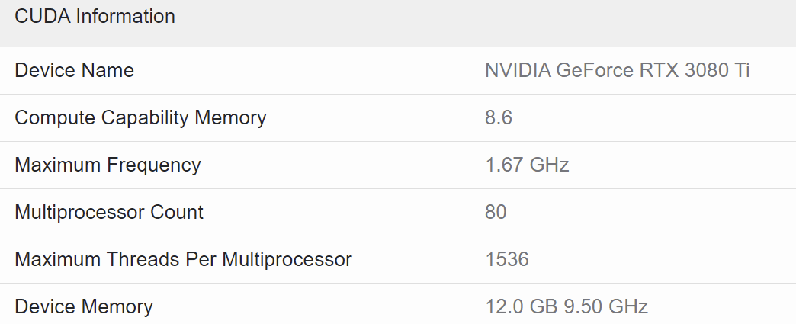
Task: Click the CUDA Information header
Action: pyautogui.click(x=95, y=16)
